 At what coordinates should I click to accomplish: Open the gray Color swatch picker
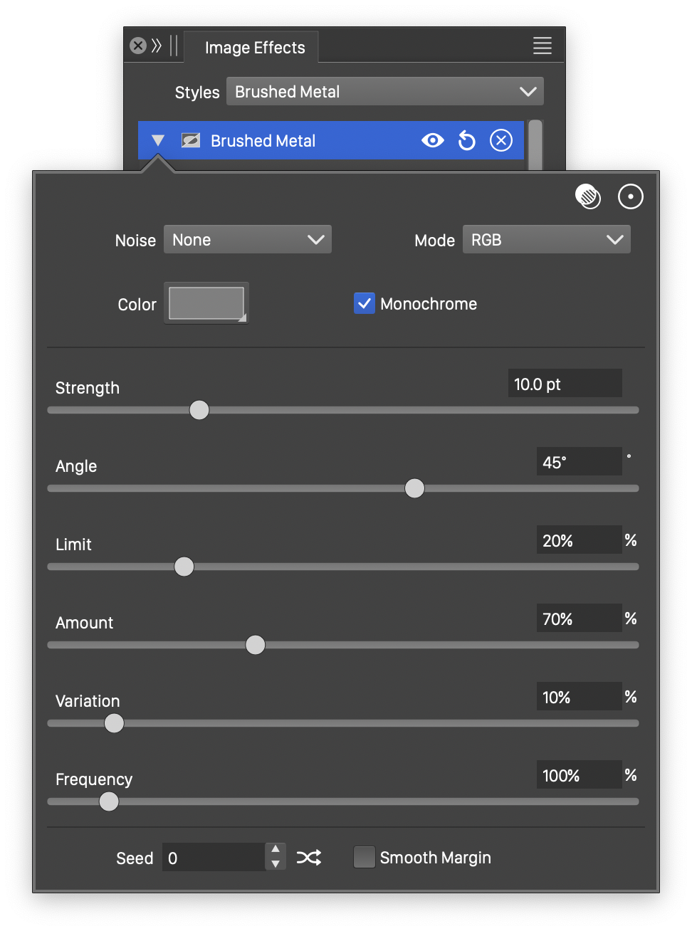(206, 303)
